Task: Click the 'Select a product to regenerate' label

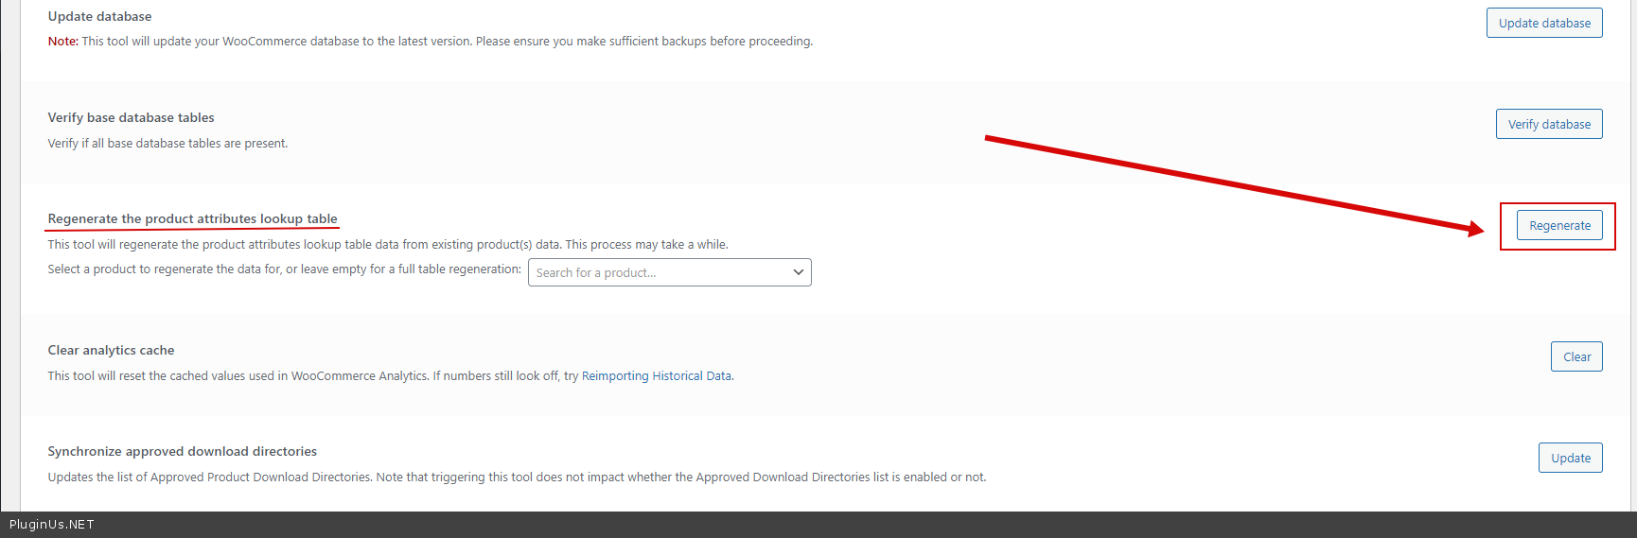Action: coord(284,269)
